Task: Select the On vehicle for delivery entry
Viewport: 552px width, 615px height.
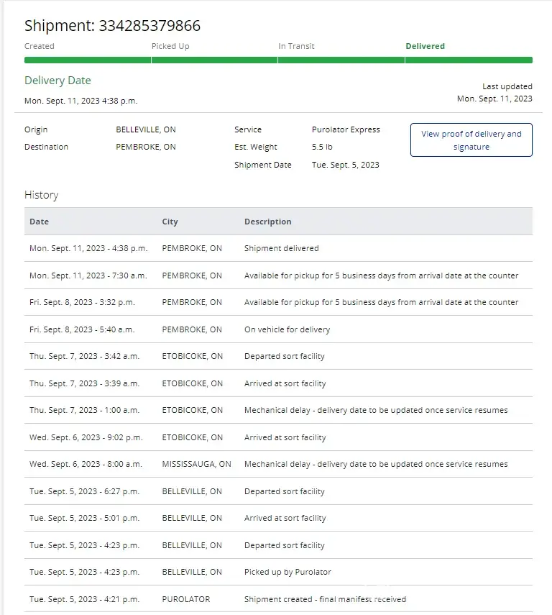Action: (287, 329)
